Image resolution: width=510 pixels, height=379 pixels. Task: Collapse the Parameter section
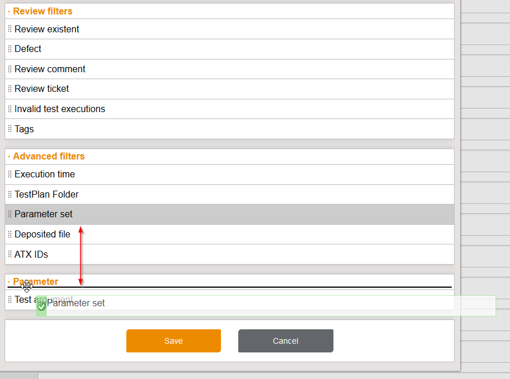pos(10,281)
